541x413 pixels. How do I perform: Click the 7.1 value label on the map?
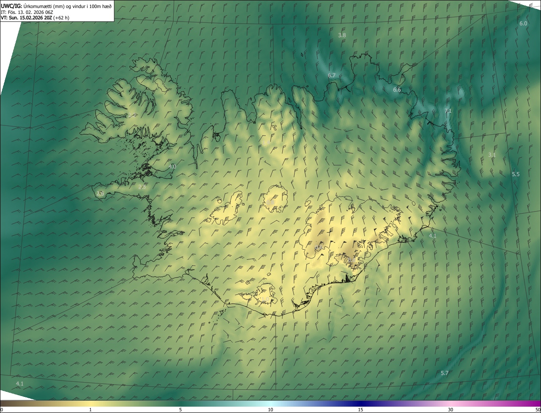[x=448, y=111]
